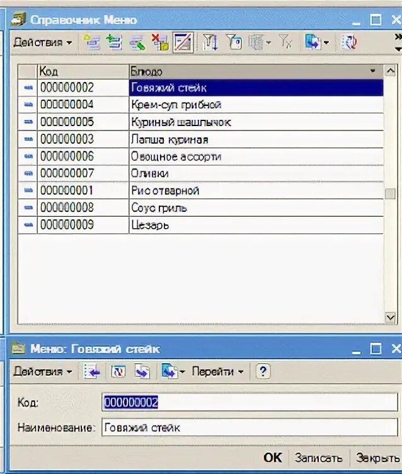Click code cell 000000005
This screenshot has width=402, height=474.
83,122
